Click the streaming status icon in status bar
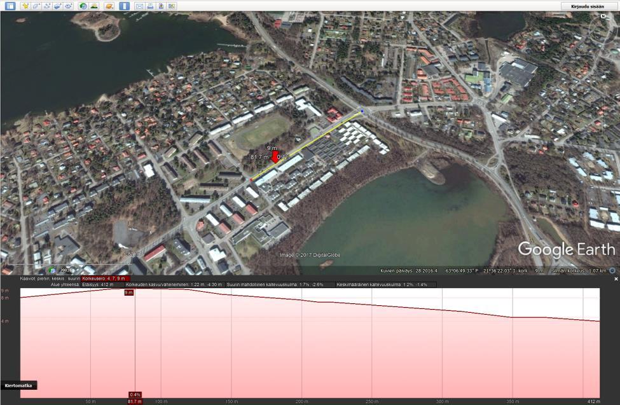620x405 pixels. click(x=612, y=271)
